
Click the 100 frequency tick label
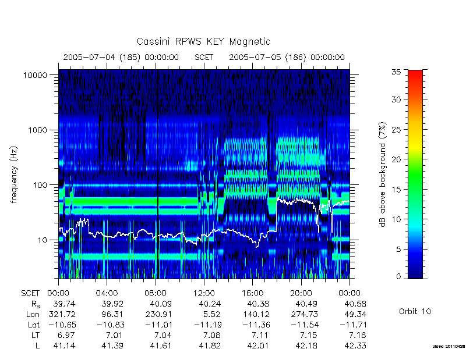tap(40, 185)
